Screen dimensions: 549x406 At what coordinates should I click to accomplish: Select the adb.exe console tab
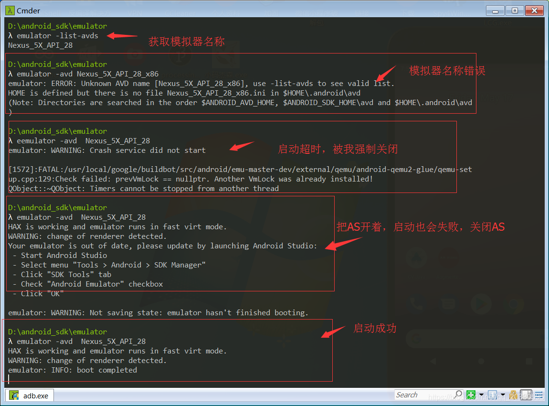click(30, 395)
